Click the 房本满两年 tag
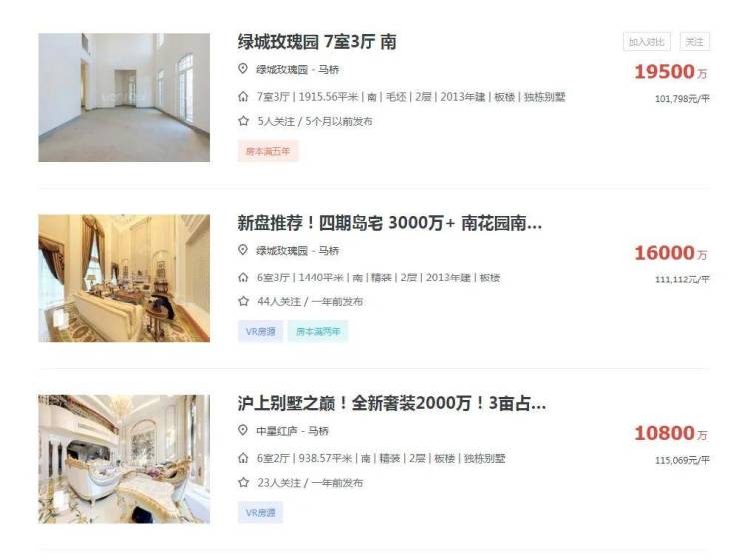This screenshot has width=739, height=559. click(318, 331)
